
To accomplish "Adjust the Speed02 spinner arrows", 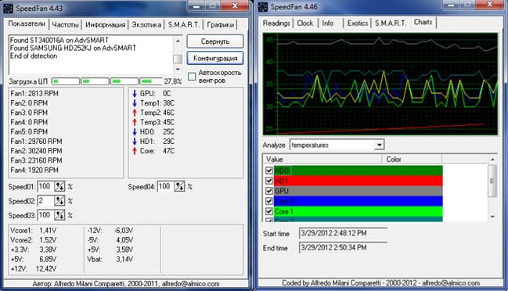I will point(59,201).
